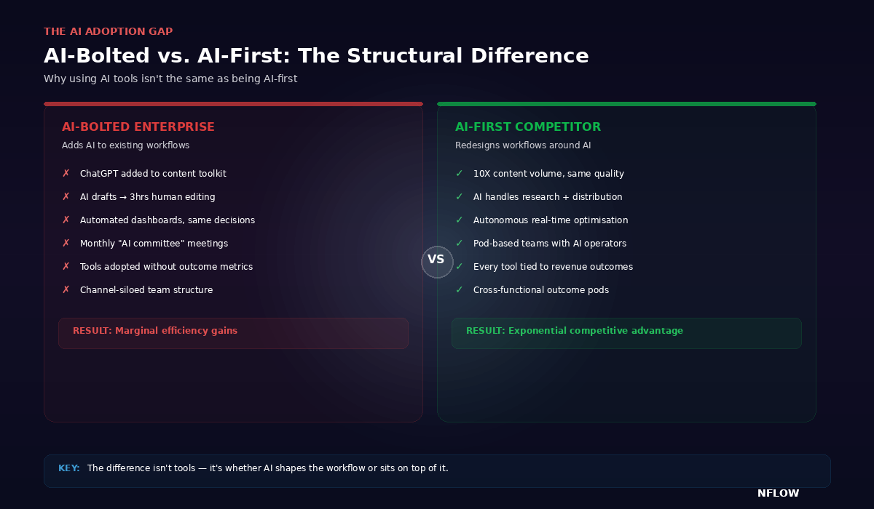Screen dimensions: 874x509
Task: Click THE AI ADOPTION GAP label
Action: click(x=108, y=32)
